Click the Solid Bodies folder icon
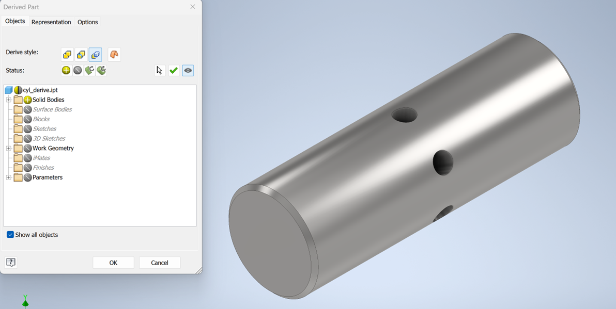 [x=18, y=100]
